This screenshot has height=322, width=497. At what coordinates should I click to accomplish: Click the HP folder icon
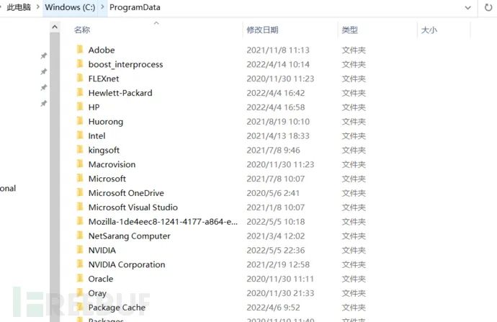coord(80,107)
